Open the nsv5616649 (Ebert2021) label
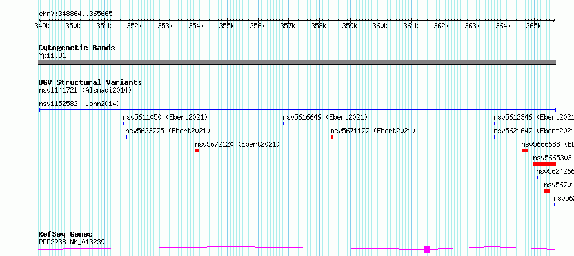 pyautogui.click(x=325, y=117)
